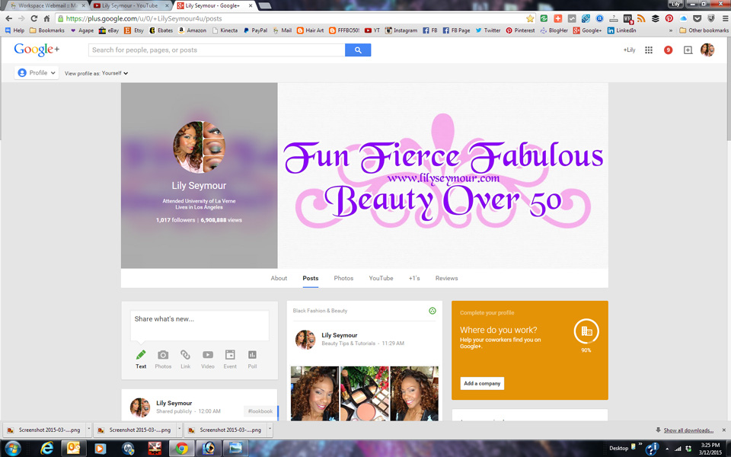Open the Other bookmarks folder
This screenshot has height=457, width=731.
pos(704,30)
